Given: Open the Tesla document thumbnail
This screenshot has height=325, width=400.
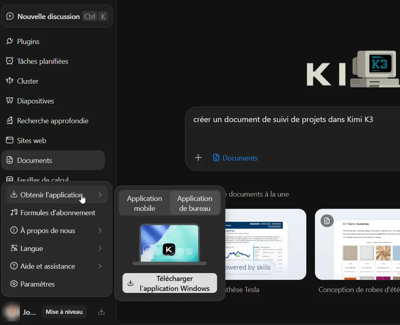Looking at the screenshot, I should click(x=266, y=244).
